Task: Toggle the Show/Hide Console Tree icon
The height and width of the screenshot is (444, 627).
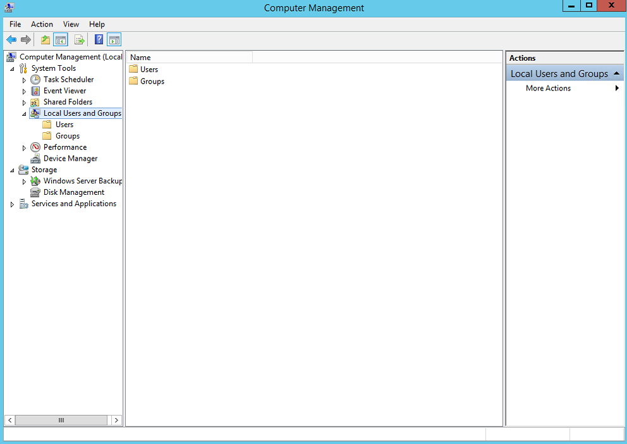Action: click(x=61, y=40)
